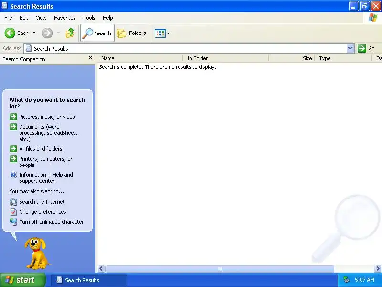Click the animated dog Rover character
Screen dimensions: 382x287
point(37,254)
